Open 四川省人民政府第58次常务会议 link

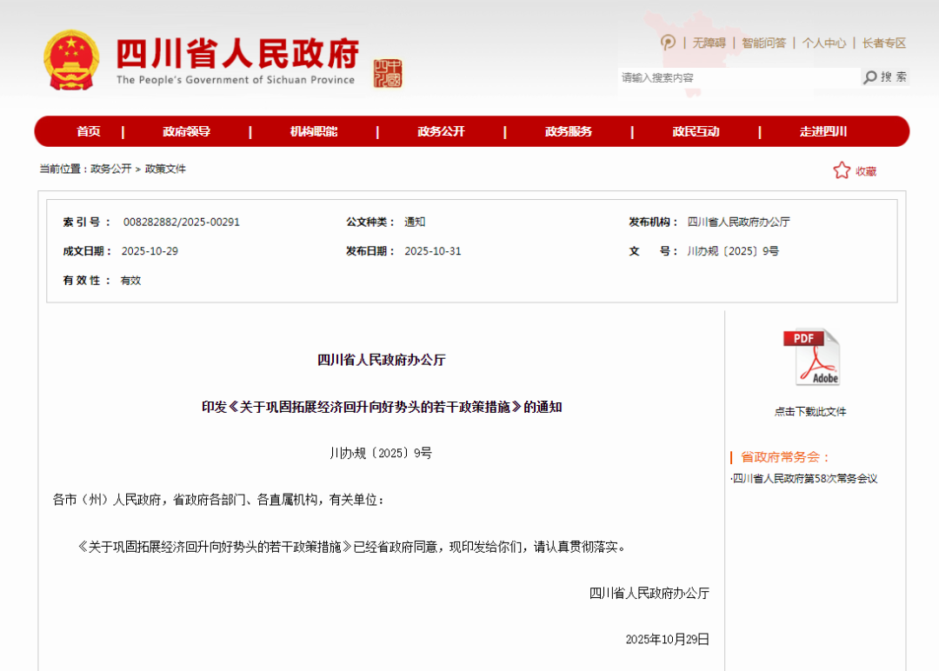coord(805,478)
